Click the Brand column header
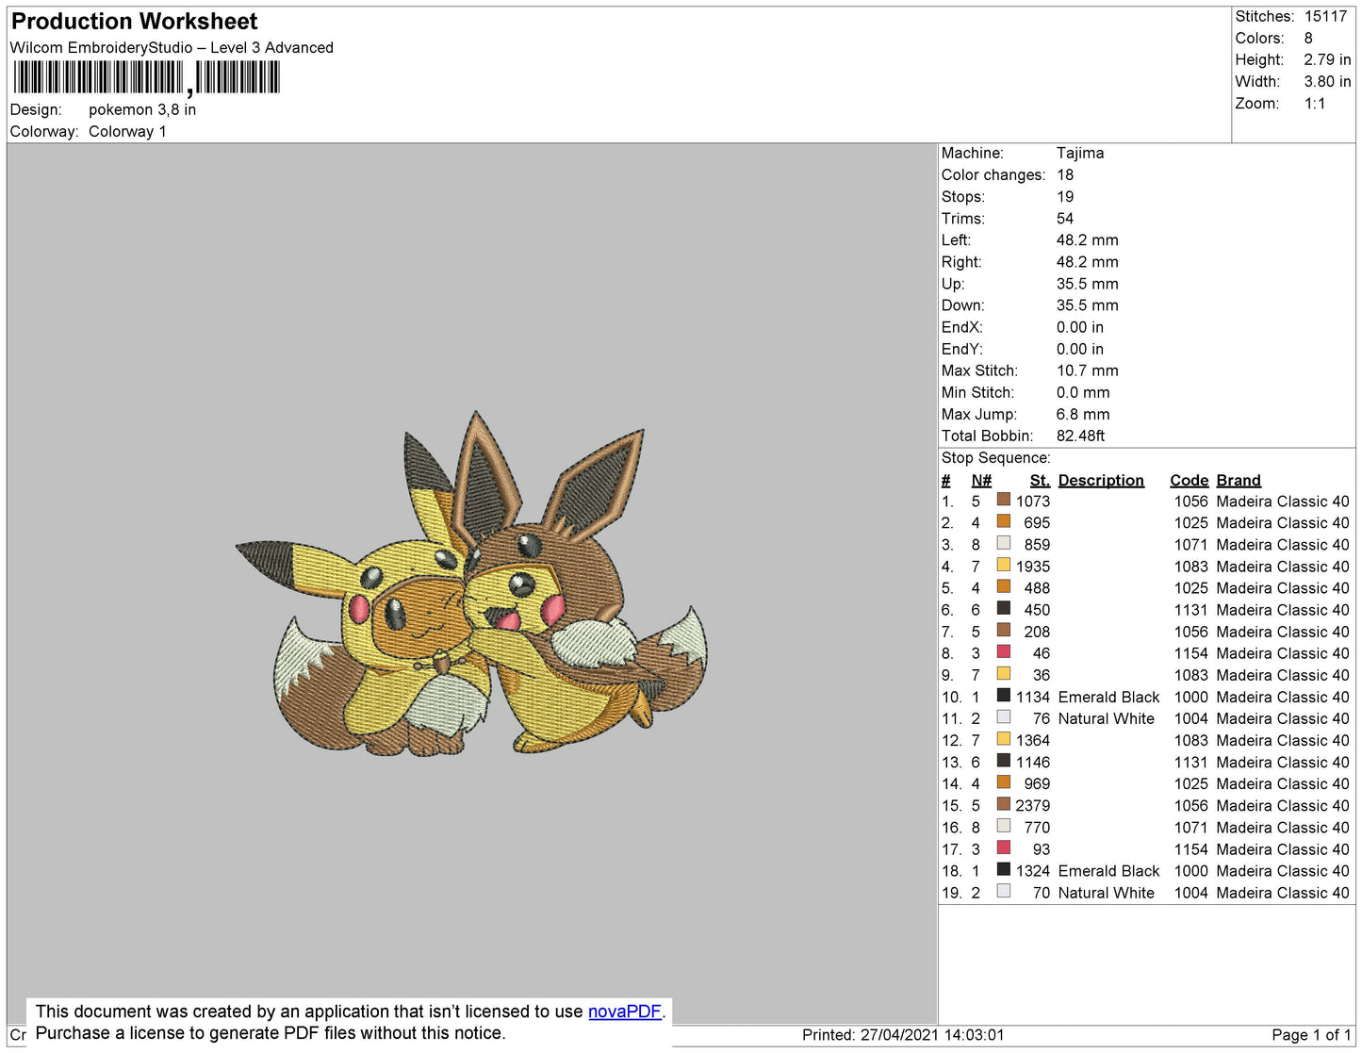 coord(1239,480)
